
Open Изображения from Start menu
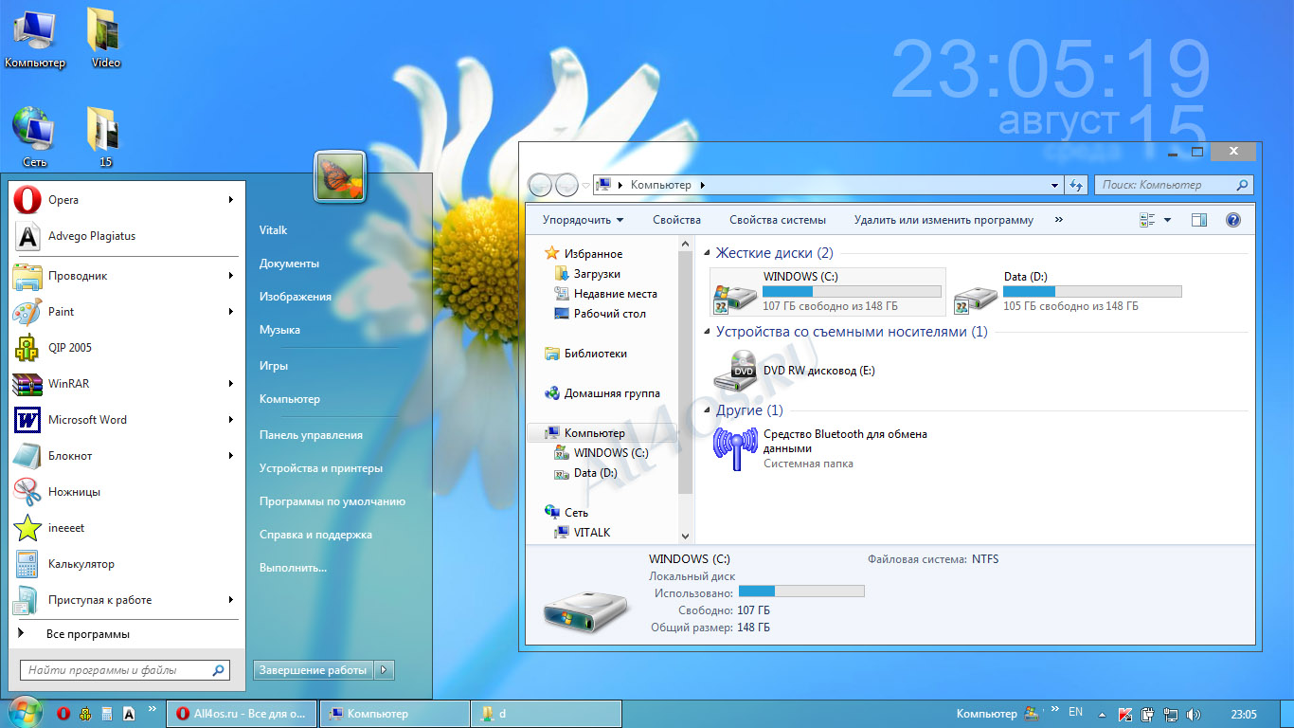pos(295,297)
